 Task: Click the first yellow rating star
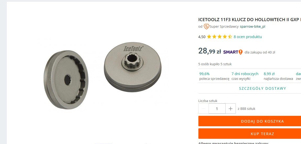coord(209,37)
